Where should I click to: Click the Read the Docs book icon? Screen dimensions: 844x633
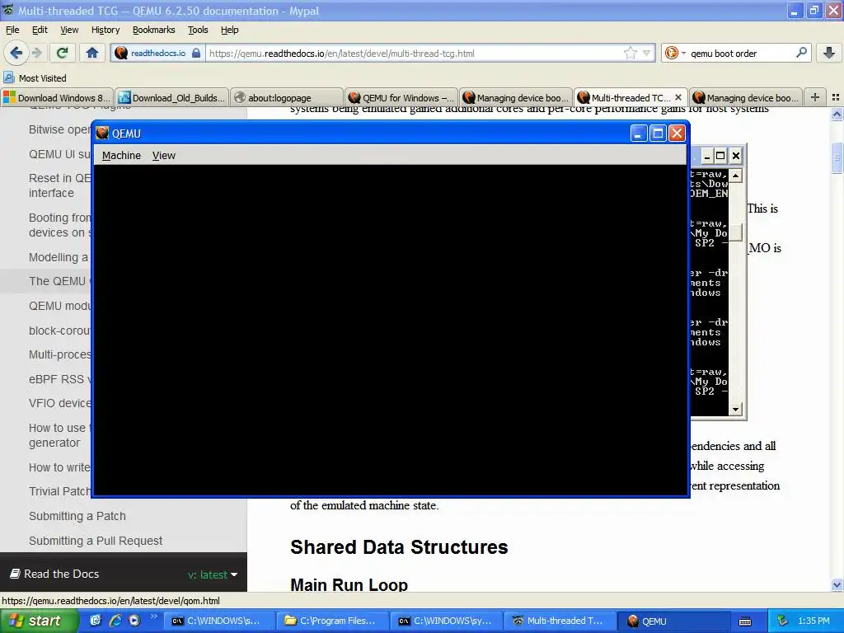16,574
